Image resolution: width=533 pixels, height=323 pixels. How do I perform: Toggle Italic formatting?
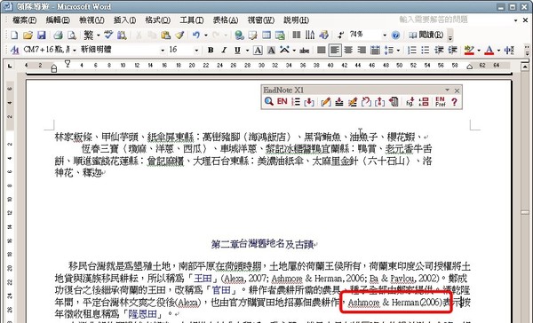[x=224, y=51]
